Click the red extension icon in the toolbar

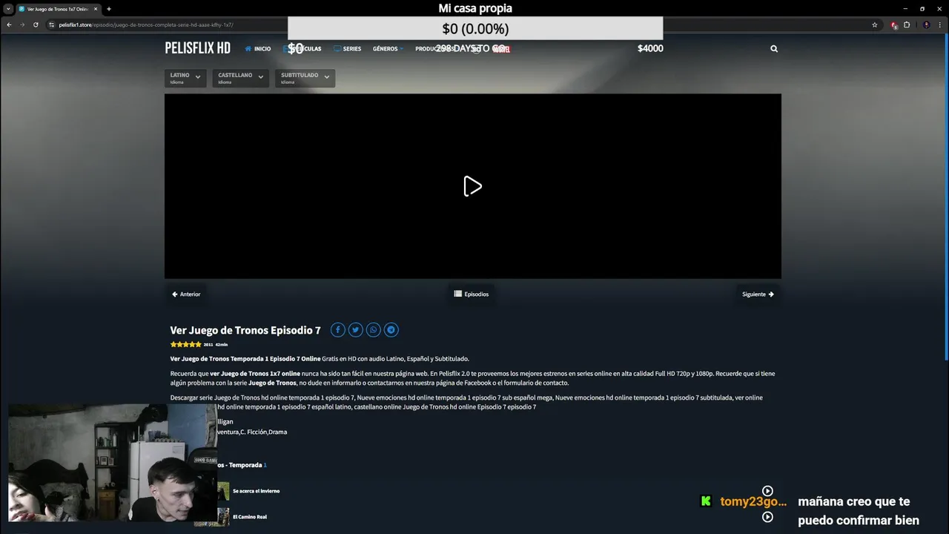894,24
